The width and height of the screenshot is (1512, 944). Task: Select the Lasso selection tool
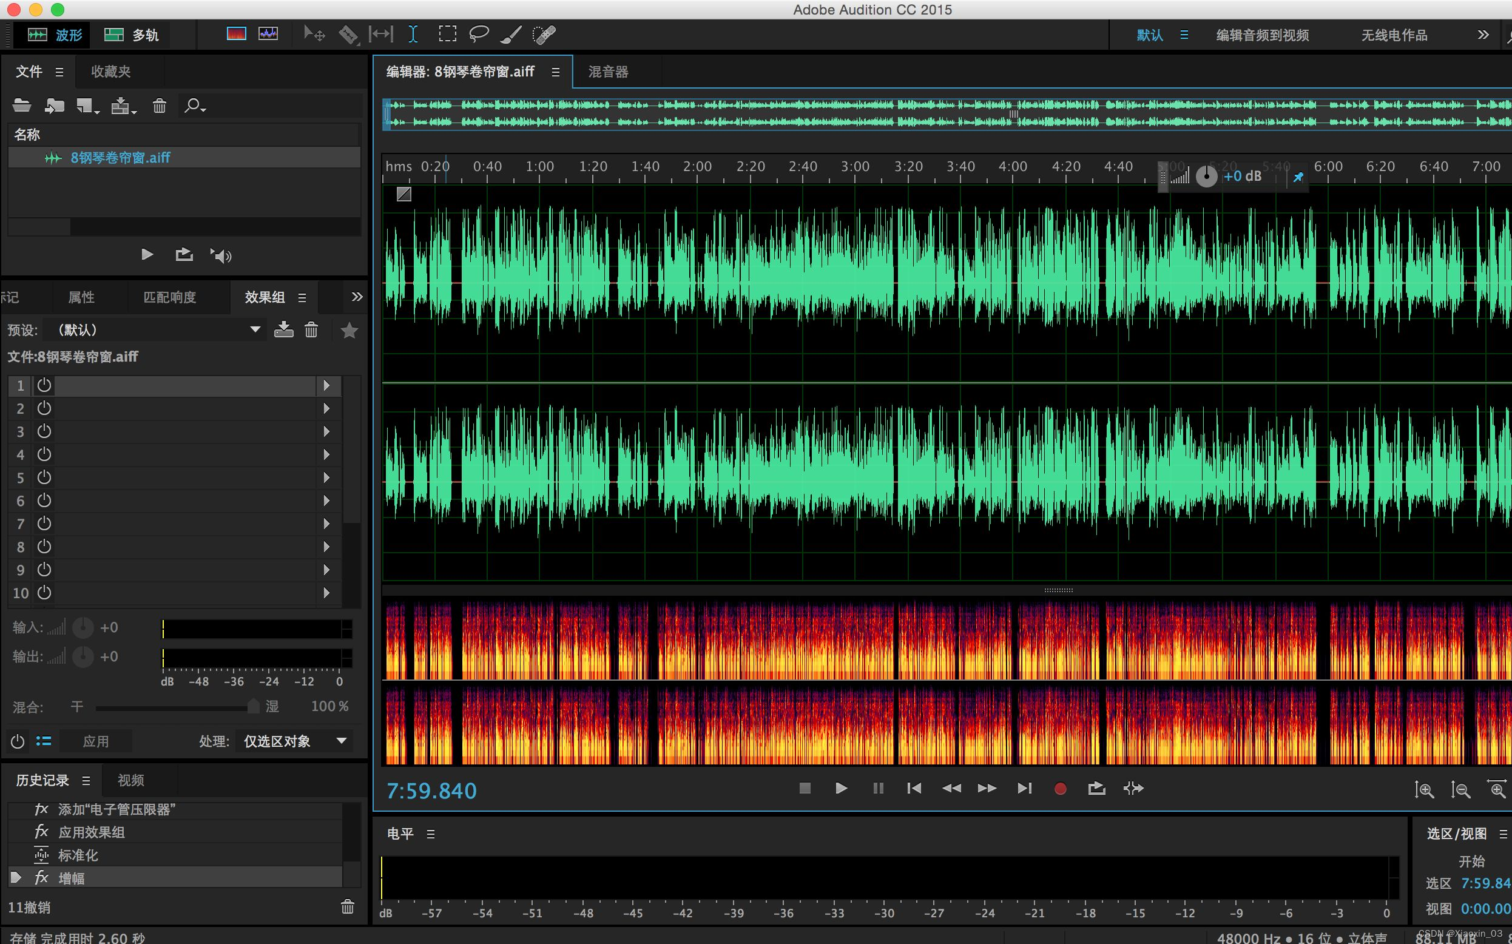(478, 35)
